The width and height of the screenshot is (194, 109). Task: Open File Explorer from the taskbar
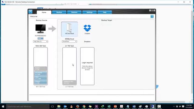[x=59, y=106]
